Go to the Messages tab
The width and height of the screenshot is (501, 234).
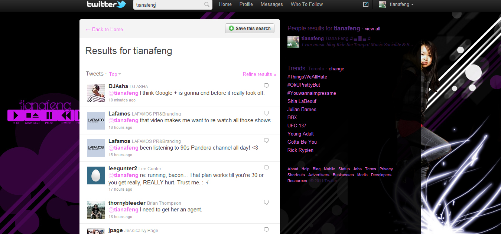point(271,4)
